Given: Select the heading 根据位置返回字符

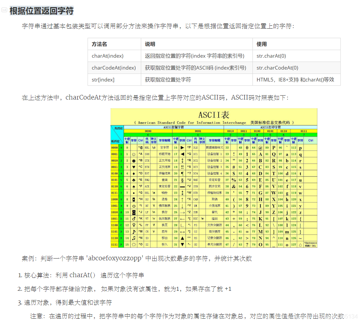Looking at the screenshot, I should coord(41,11).
